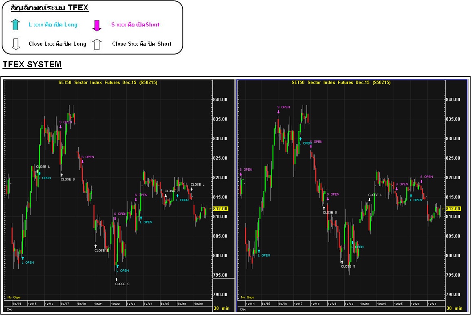Select the 'Close Sxx คือ ปิด Short' legend text
471x315 pixels.
142,44
